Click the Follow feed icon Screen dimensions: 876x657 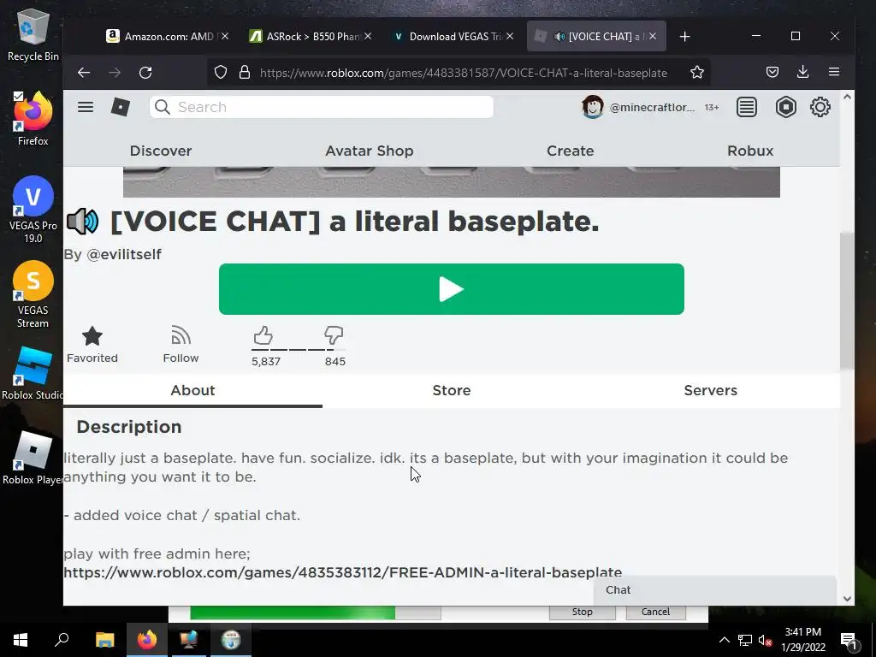click(181, 335)
